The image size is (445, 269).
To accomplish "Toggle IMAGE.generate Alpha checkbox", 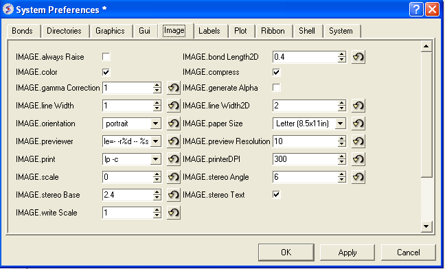I will pyautogui.click(x=277, y=88).
